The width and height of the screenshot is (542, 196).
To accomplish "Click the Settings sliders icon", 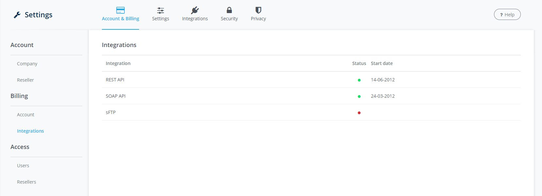I will 160,10.
